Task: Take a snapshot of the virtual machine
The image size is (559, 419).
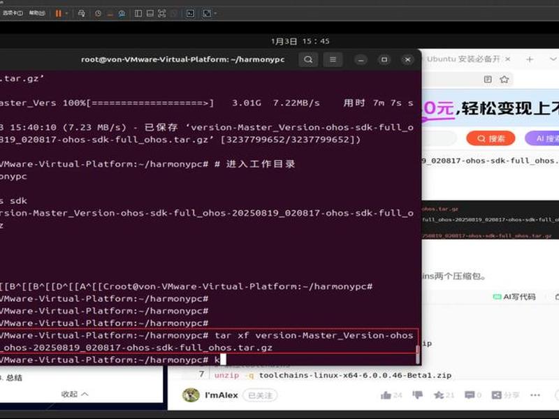Action: 98,13
